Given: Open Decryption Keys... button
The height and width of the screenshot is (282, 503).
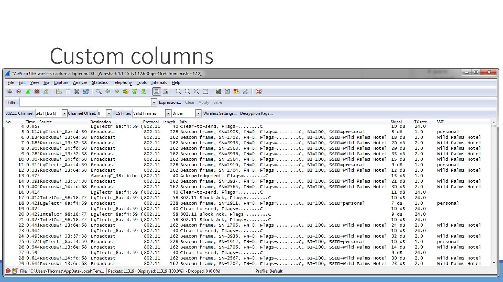Looking at the screenshot, I should [x=256, y=113].
